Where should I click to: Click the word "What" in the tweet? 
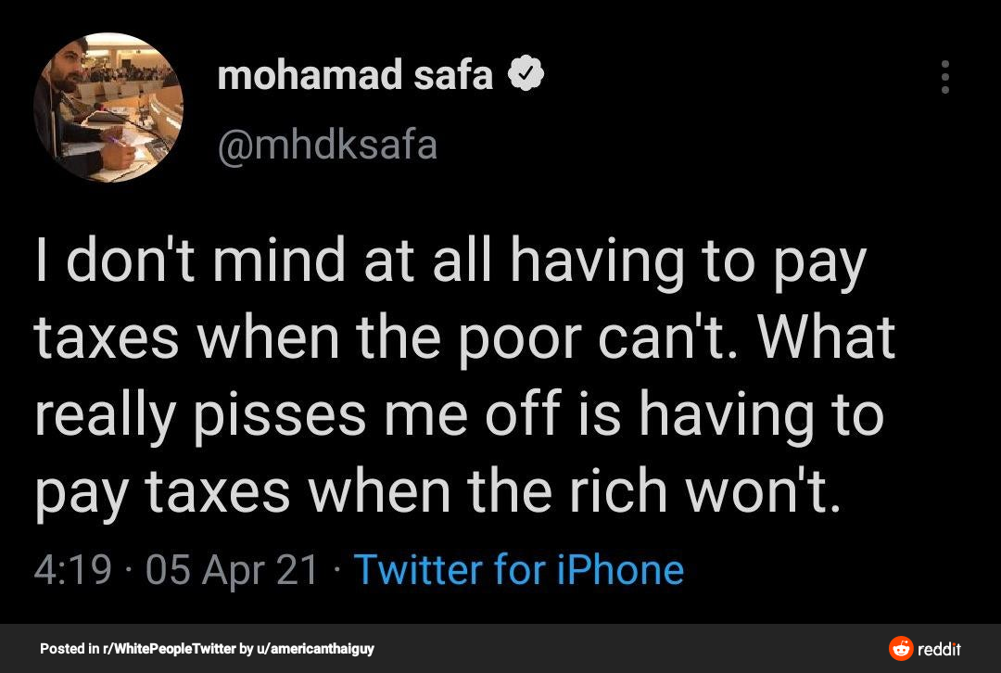click(x=827, y=338)
